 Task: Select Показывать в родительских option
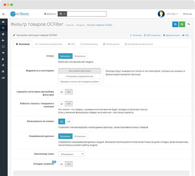[x=79, y=76]
